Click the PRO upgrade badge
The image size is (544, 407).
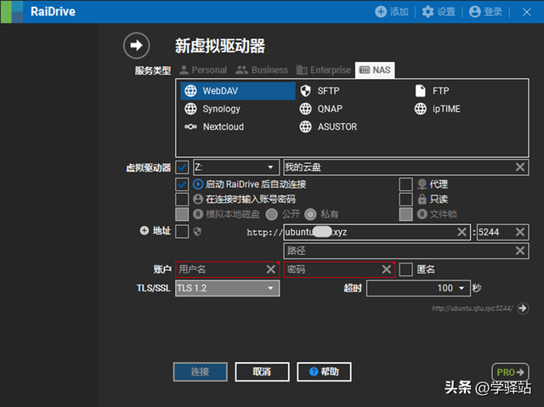510,372
